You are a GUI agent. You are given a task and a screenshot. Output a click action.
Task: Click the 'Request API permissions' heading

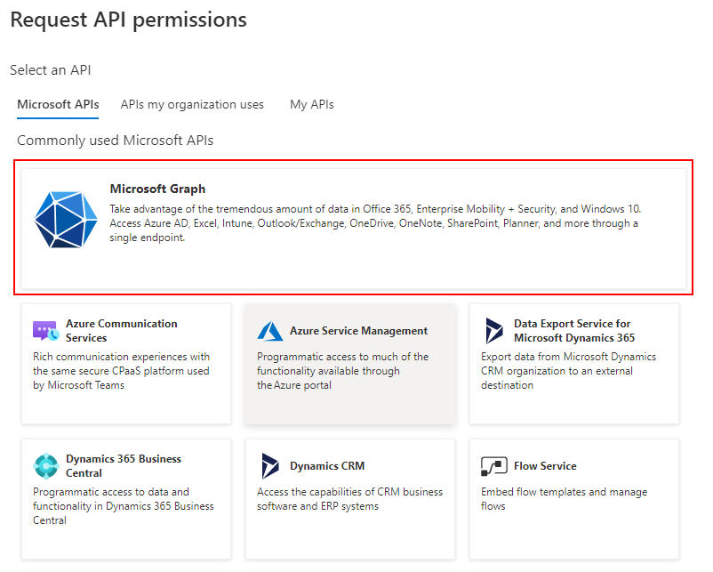pyautogui.click(x=128, y=20)
